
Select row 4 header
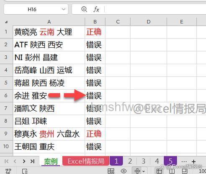[x=6, y=70]
